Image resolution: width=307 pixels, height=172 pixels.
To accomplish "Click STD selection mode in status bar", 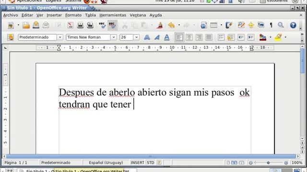I will point(150,162).
